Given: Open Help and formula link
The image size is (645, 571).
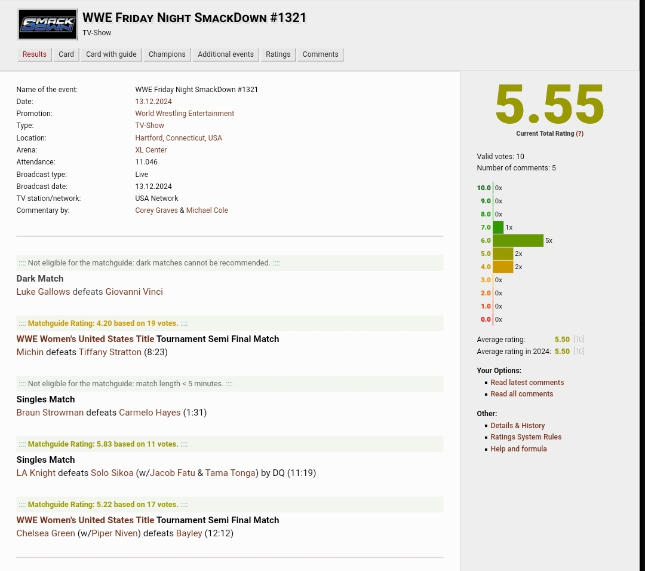Looking at the screenshot, I should click(x=518, y=449).
